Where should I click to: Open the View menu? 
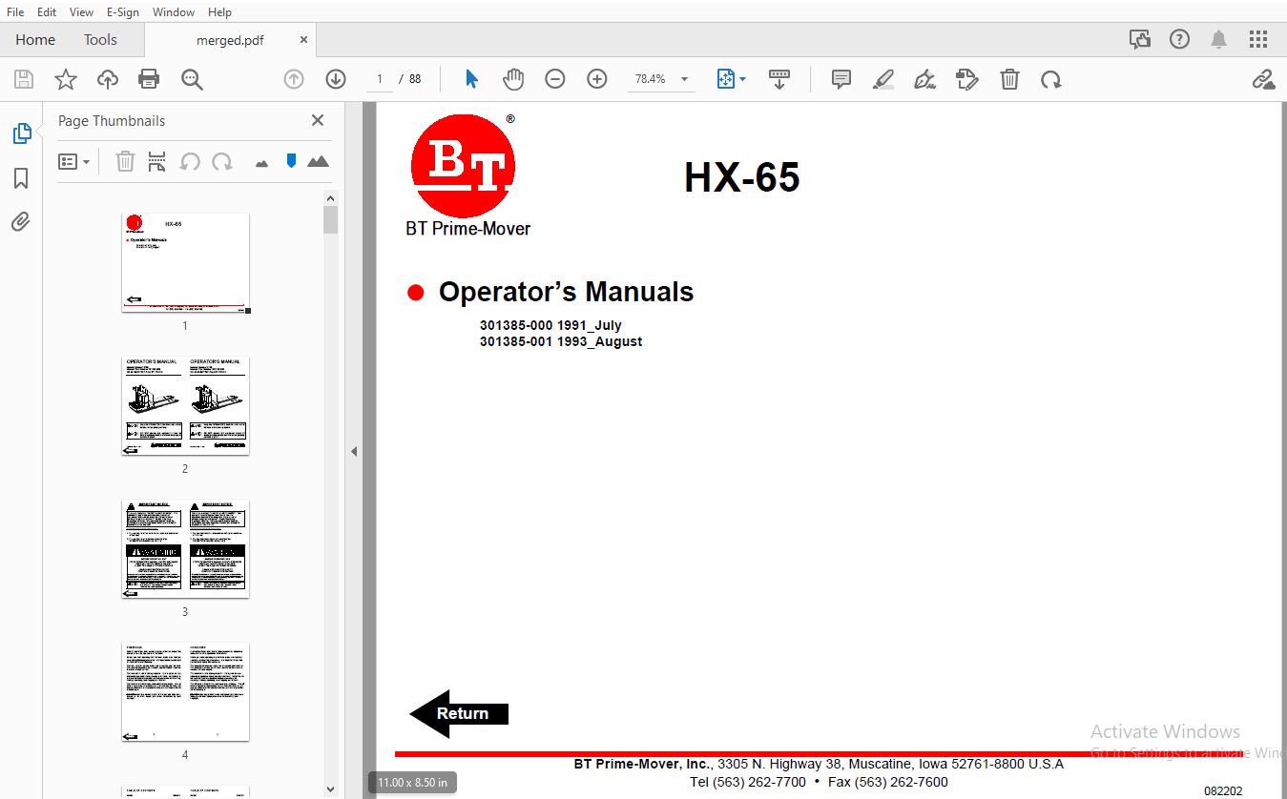pos(81,11)
